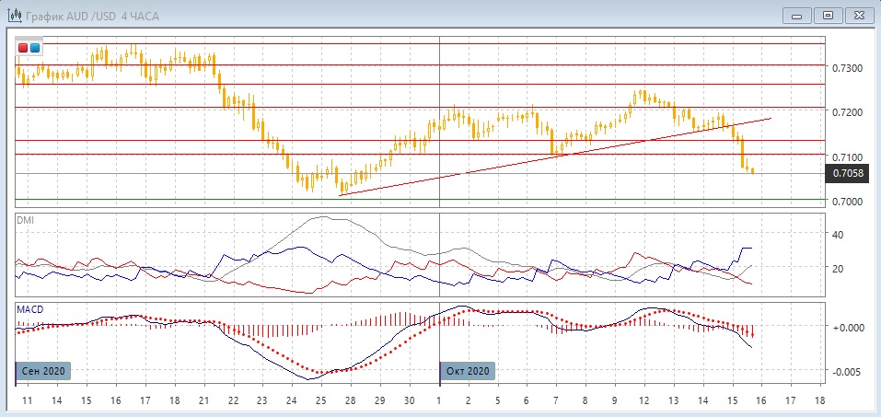Select the Окт 2020 month marker

point(468,370)
